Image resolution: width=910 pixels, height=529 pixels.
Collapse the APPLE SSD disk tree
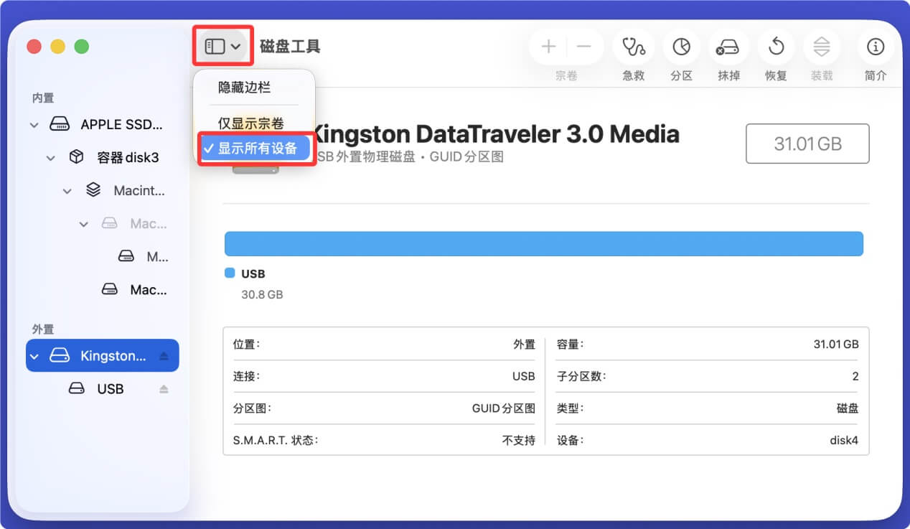pyautogui.click(x=34, y=125)
